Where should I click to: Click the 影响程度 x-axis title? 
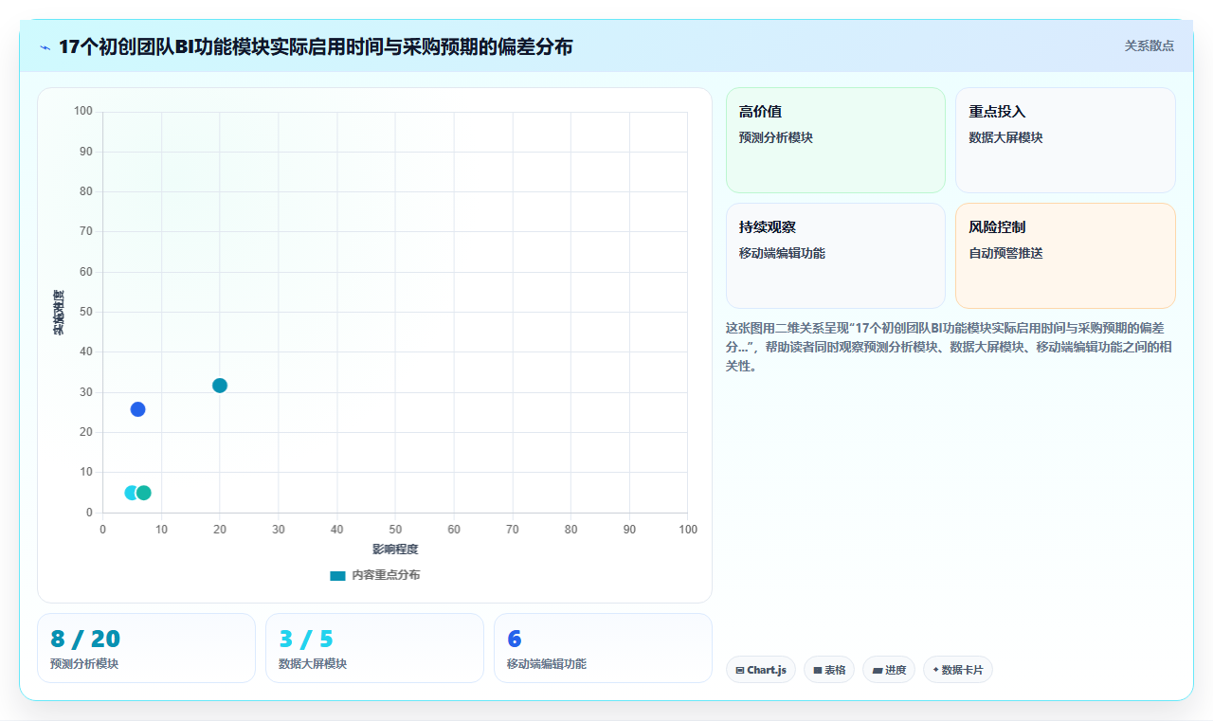(x=395, y=549)
